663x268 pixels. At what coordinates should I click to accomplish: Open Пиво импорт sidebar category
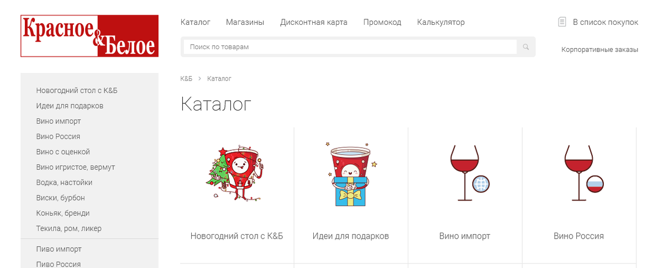[x=59, y=249]
